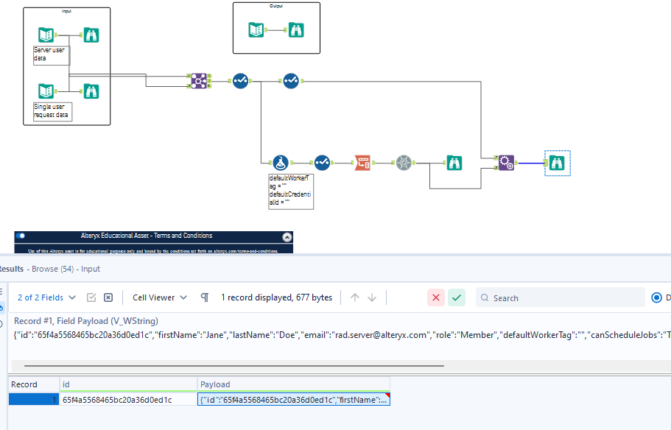Click the down arrow record navigation button

tap(371, 297)
